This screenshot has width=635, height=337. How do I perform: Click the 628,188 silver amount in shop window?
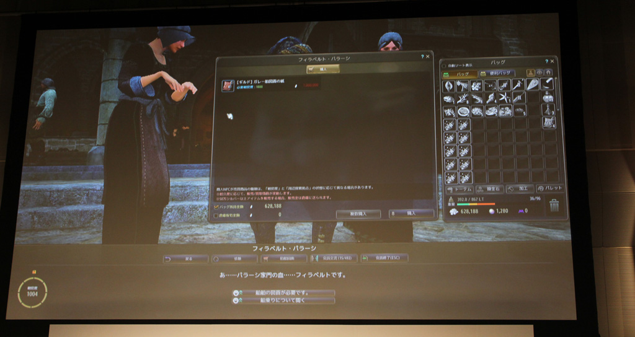tap(273, 206)
